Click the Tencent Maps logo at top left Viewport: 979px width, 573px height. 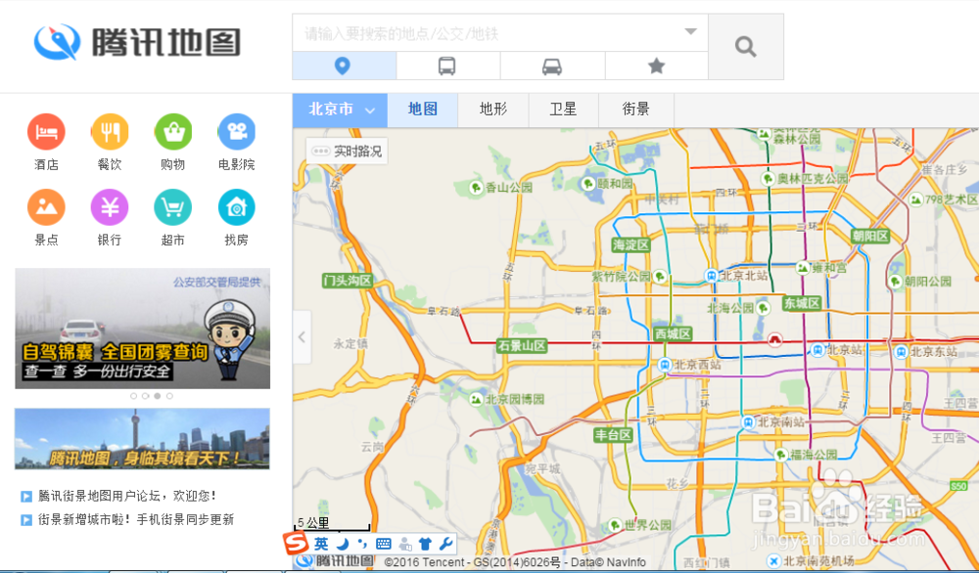pos(137,42)
